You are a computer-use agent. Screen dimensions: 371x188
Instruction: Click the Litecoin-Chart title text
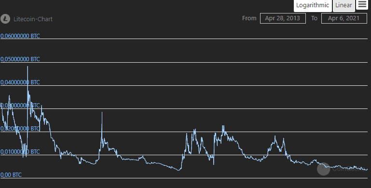33,19
